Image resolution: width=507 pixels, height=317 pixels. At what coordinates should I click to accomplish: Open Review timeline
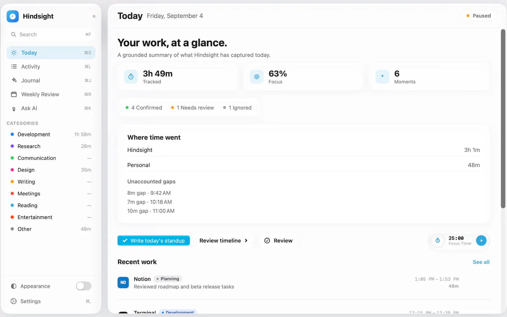pos(224,241)
